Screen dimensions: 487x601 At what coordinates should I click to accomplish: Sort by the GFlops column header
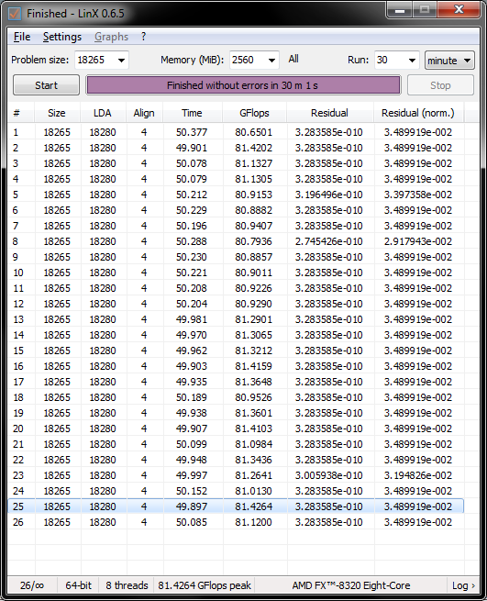[x=254, y=113]
